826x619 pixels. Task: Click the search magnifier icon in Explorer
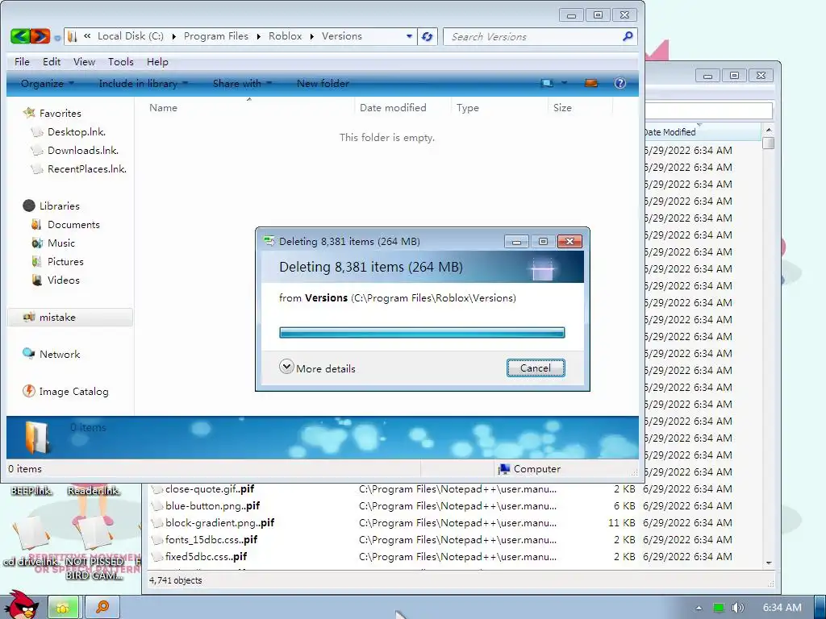pyautogui.click(x=627, y=36)
